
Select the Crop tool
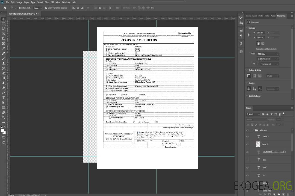click(4, 39)
